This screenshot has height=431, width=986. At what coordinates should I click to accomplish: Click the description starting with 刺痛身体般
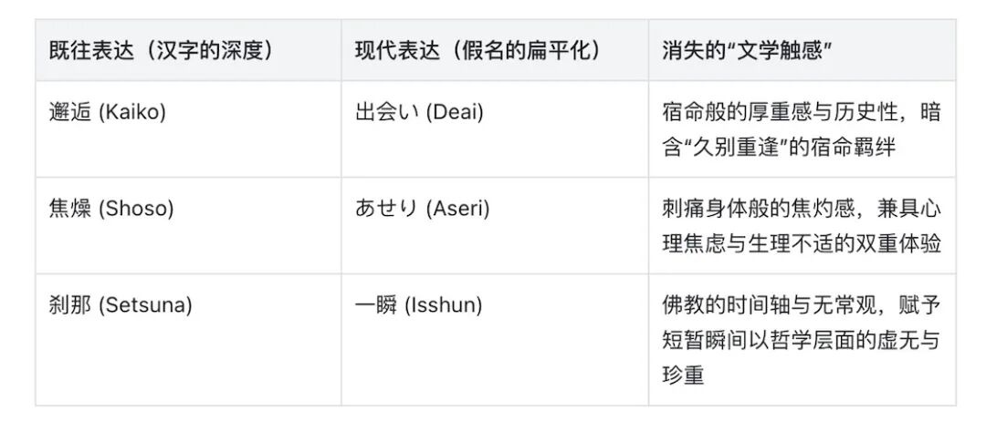(x=801, y=208)
